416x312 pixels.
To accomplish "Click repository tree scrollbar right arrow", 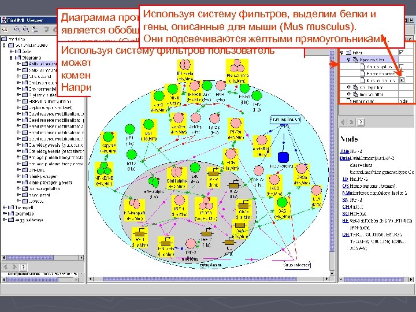I will pyautogui.click(x=81, y=257).
